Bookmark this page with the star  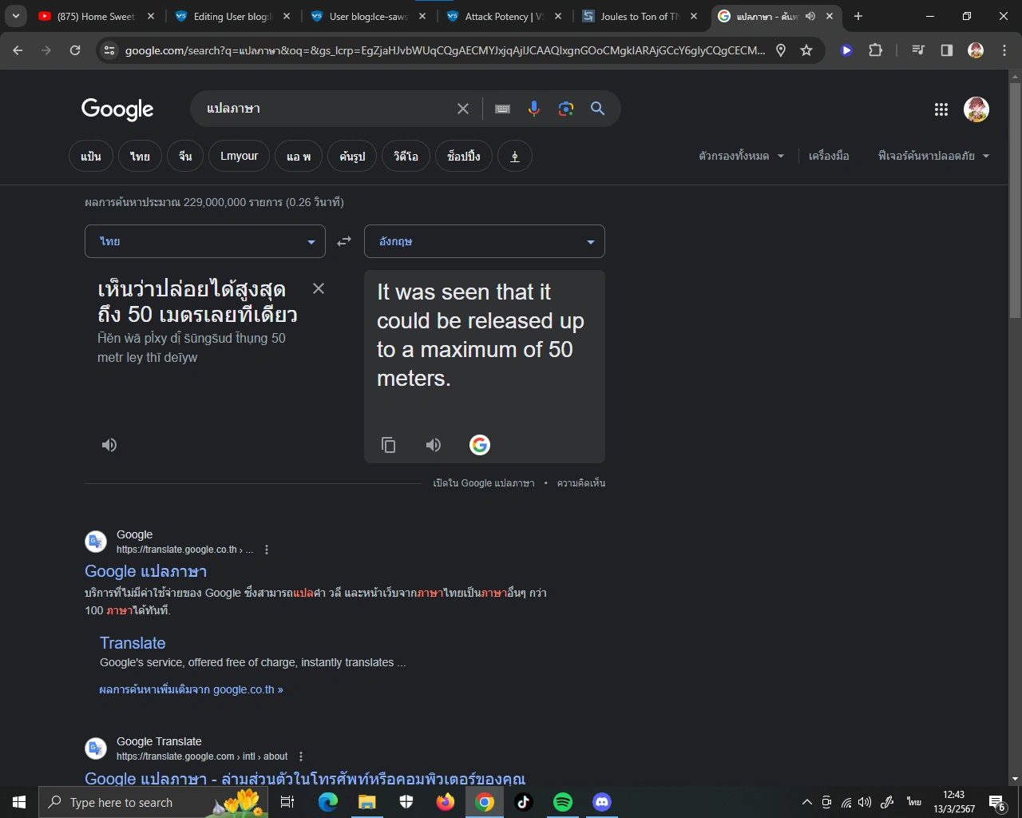click(806, 50)
